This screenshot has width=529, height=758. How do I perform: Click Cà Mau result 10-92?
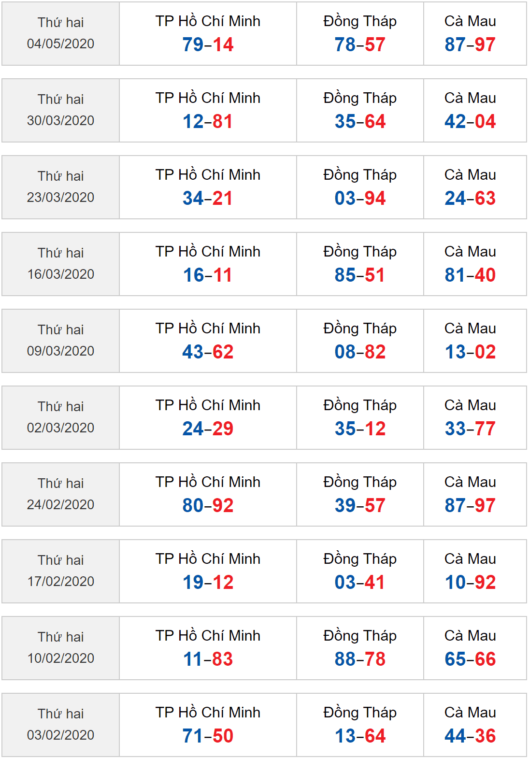(470, 582)
